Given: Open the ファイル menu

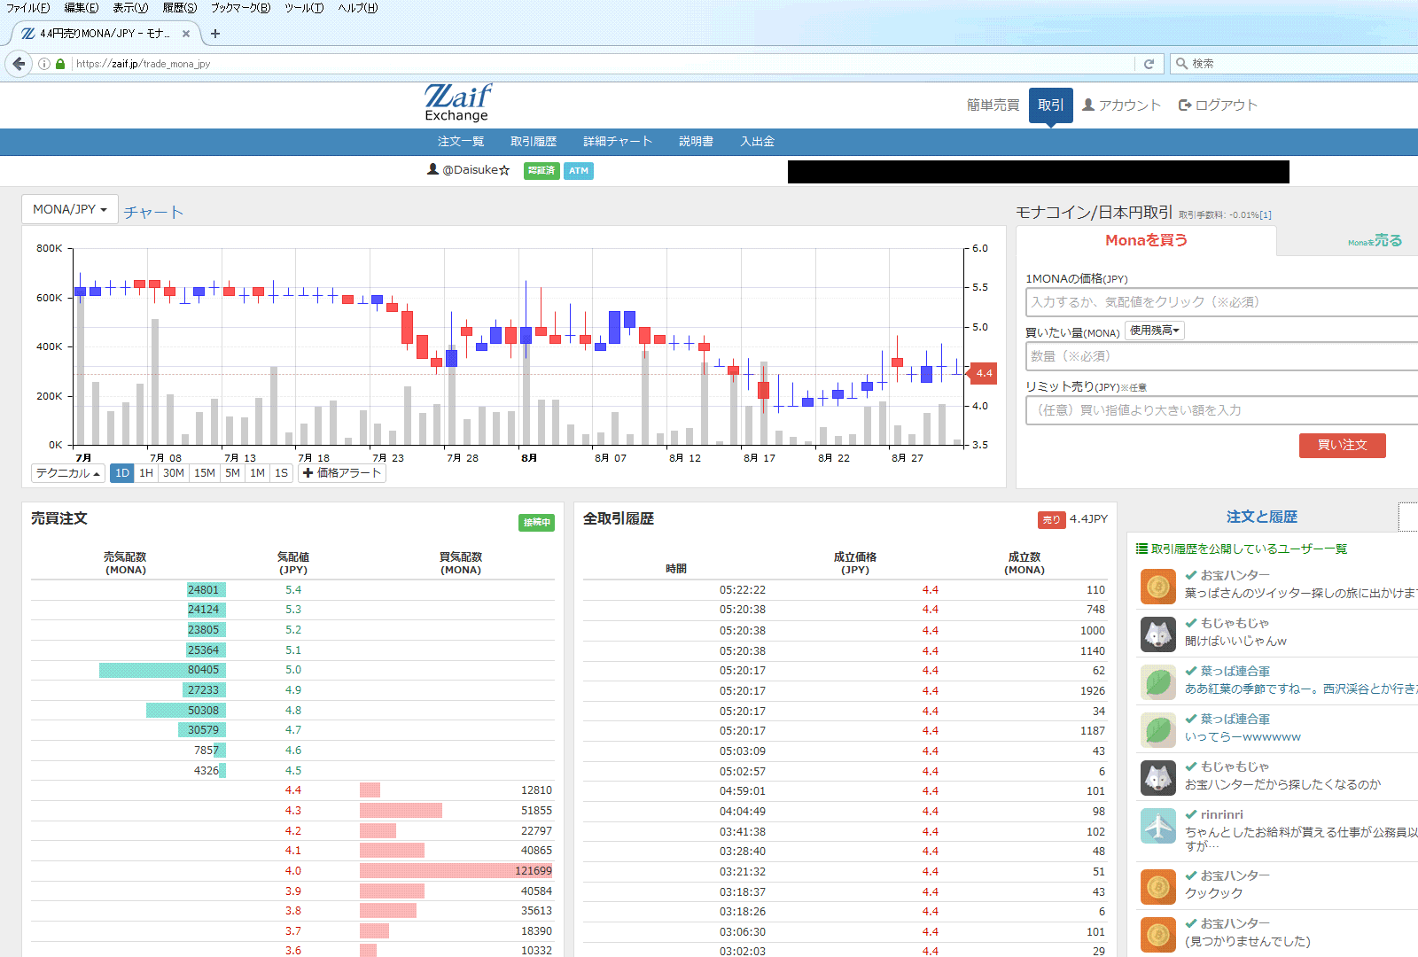Looking at the screenshot, I should tap(28, 8).
